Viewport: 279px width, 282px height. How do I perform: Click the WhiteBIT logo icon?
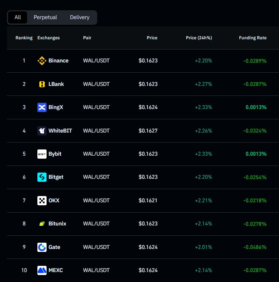[42, 131]
